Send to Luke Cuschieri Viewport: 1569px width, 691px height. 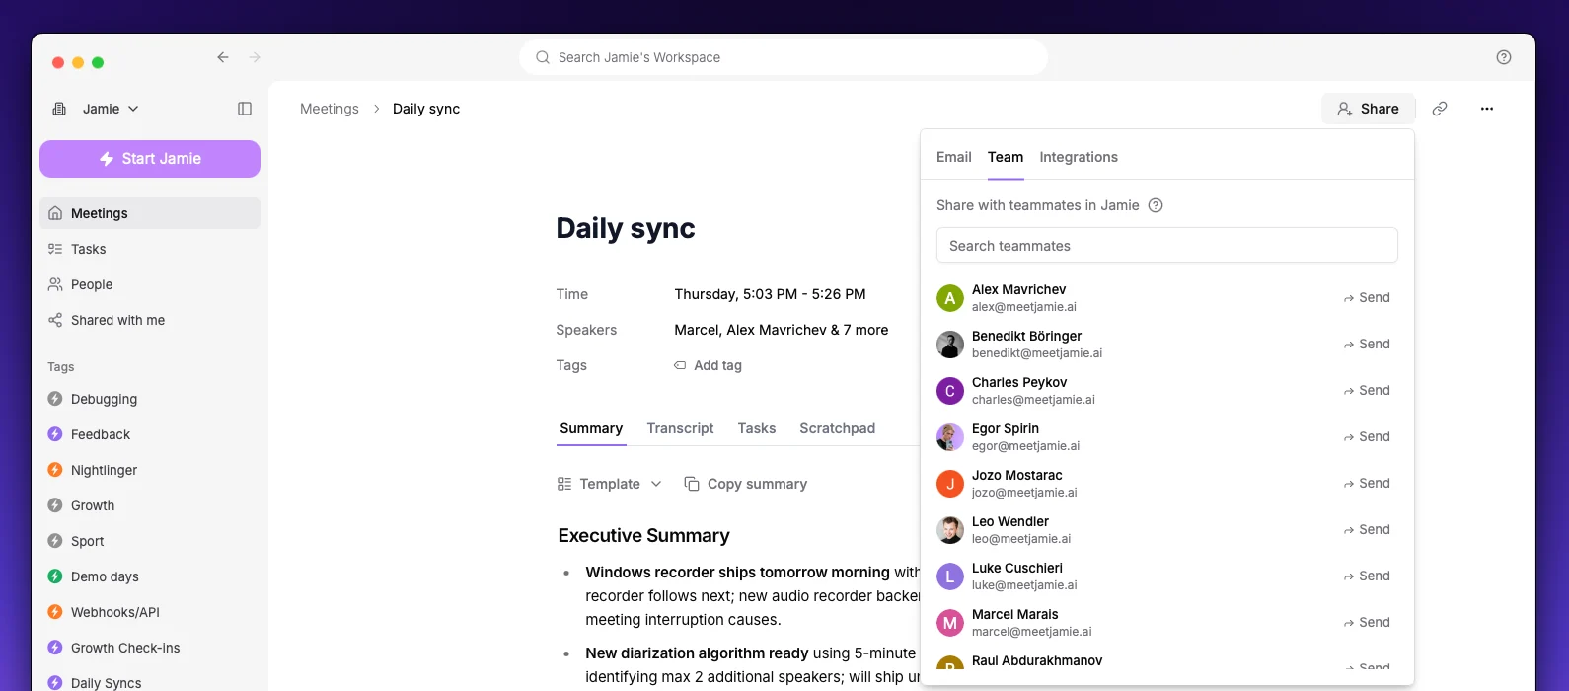point(1367,576)
